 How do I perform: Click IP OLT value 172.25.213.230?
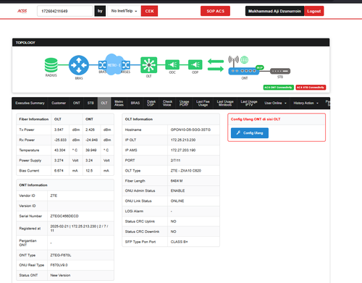pyautogui.click(x=183, y=140)
